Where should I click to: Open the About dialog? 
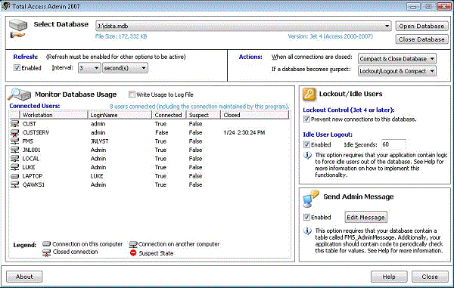pos(24,277)
